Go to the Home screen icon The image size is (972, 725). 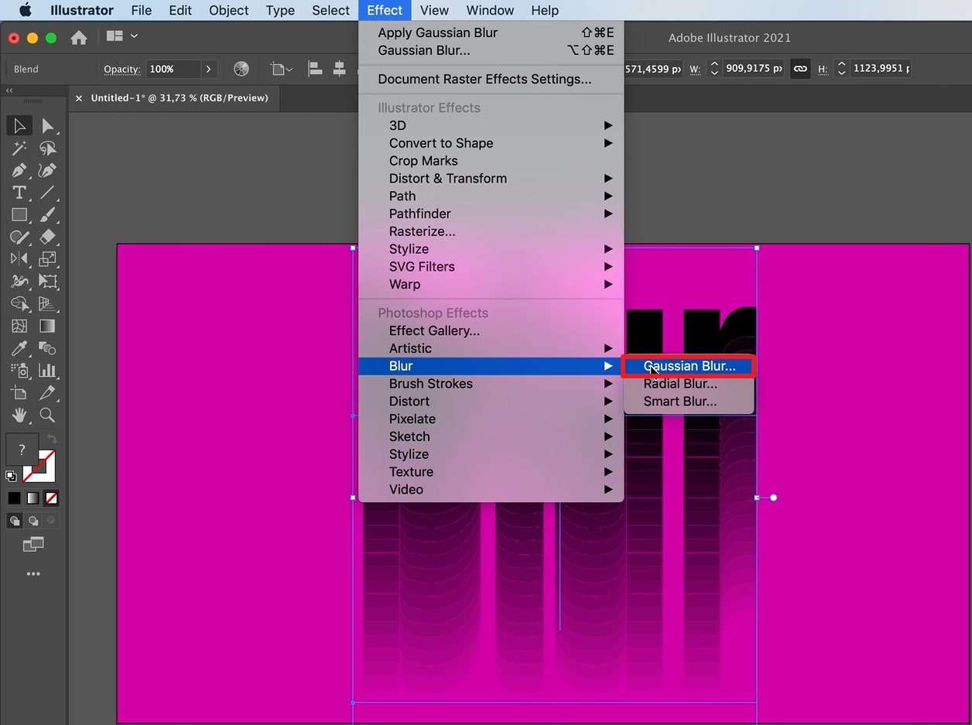(x=79, y=38)
